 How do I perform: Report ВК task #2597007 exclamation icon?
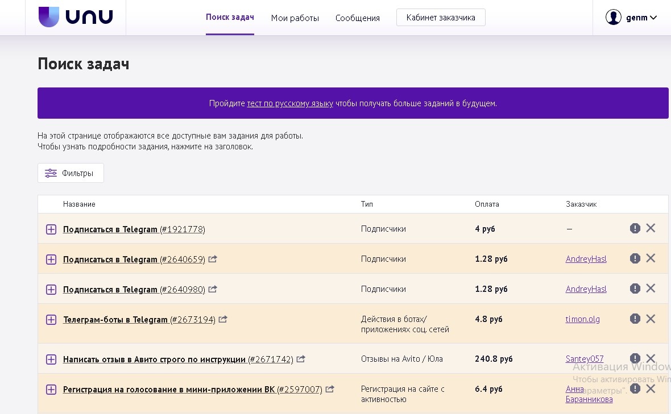pyautogui.click(x=635, y=388)
